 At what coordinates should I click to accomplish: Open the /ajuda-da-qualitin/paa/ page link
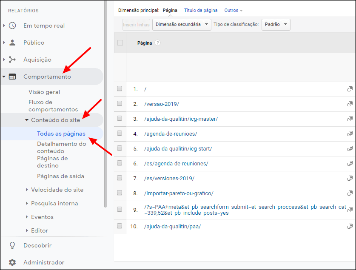[172, 227]
